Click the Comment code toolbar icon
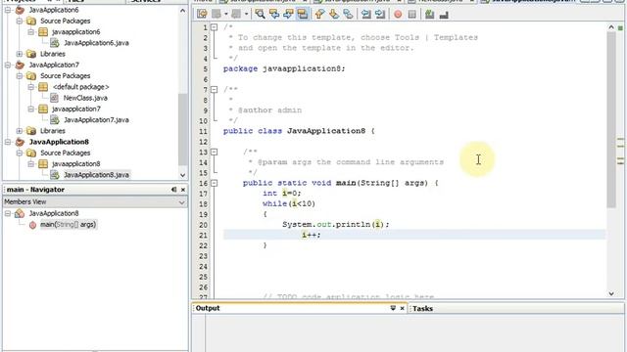 click(429, 15)
